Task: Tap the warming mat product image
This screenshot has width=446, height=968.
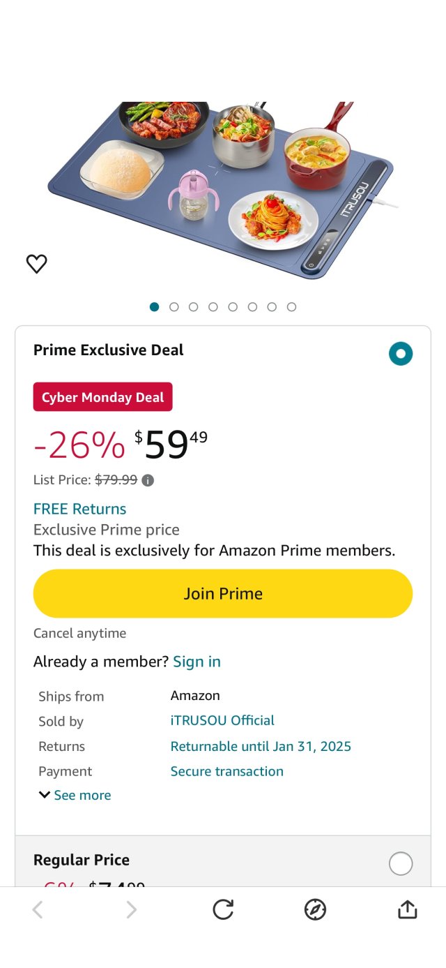Action: click(x=223, y=188)
